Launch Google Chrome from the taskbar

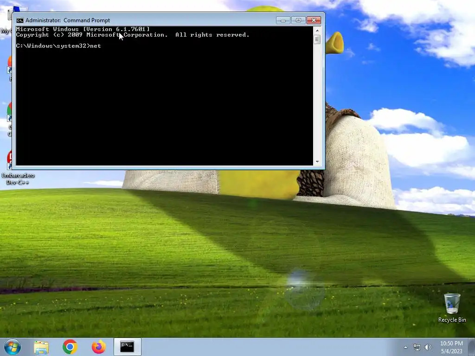[x=70, y=347]
